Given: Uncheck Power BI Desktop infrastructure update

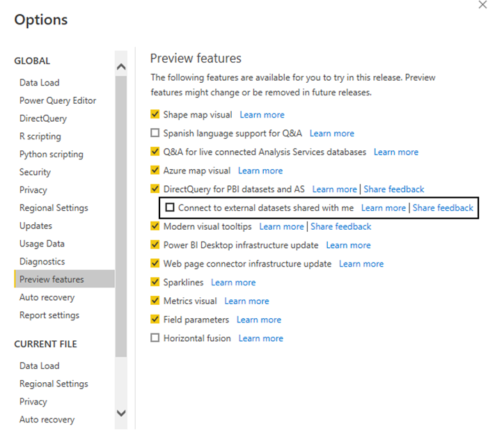Looking at the screenshot, I should (x=155, y=244).
